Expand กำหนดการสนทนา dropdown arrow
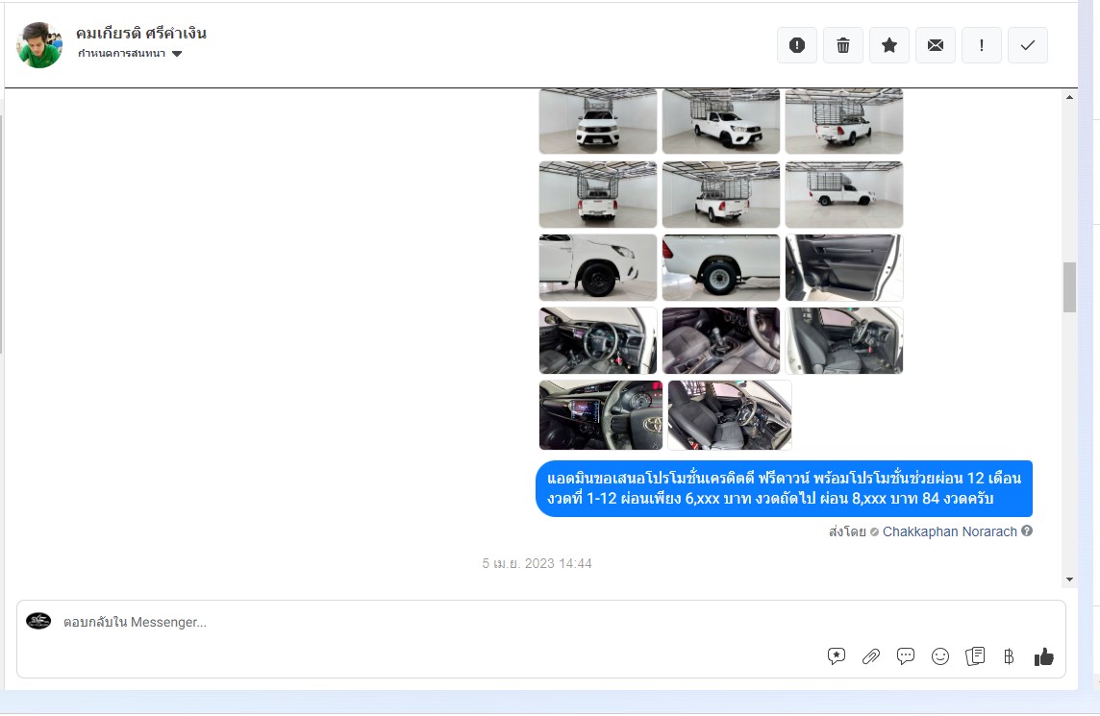The height and width of the screenshot is (716, 1100). [x=177, y=53]
